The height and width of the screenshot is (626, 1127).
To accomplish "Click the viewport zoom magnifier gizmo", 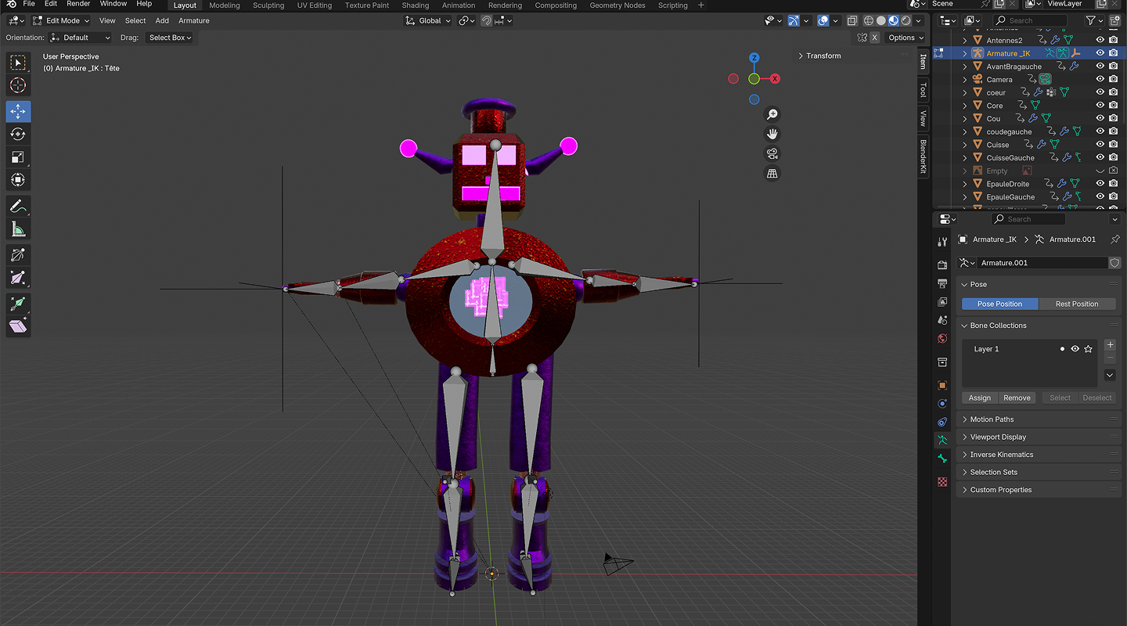I will tap(772, 114).
